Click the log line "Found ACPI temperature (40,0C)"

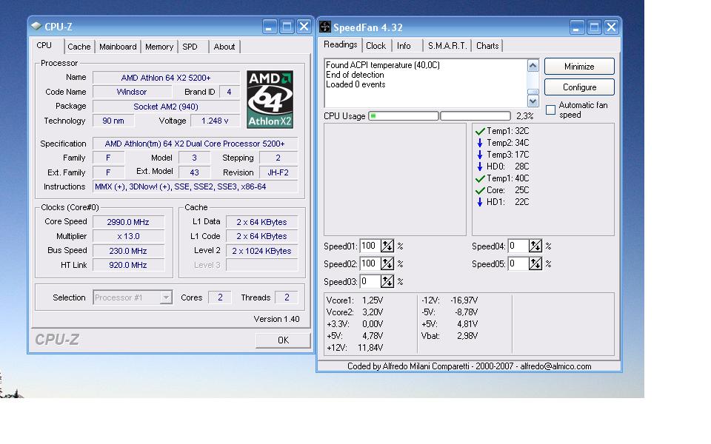click(x=383, y=65)
